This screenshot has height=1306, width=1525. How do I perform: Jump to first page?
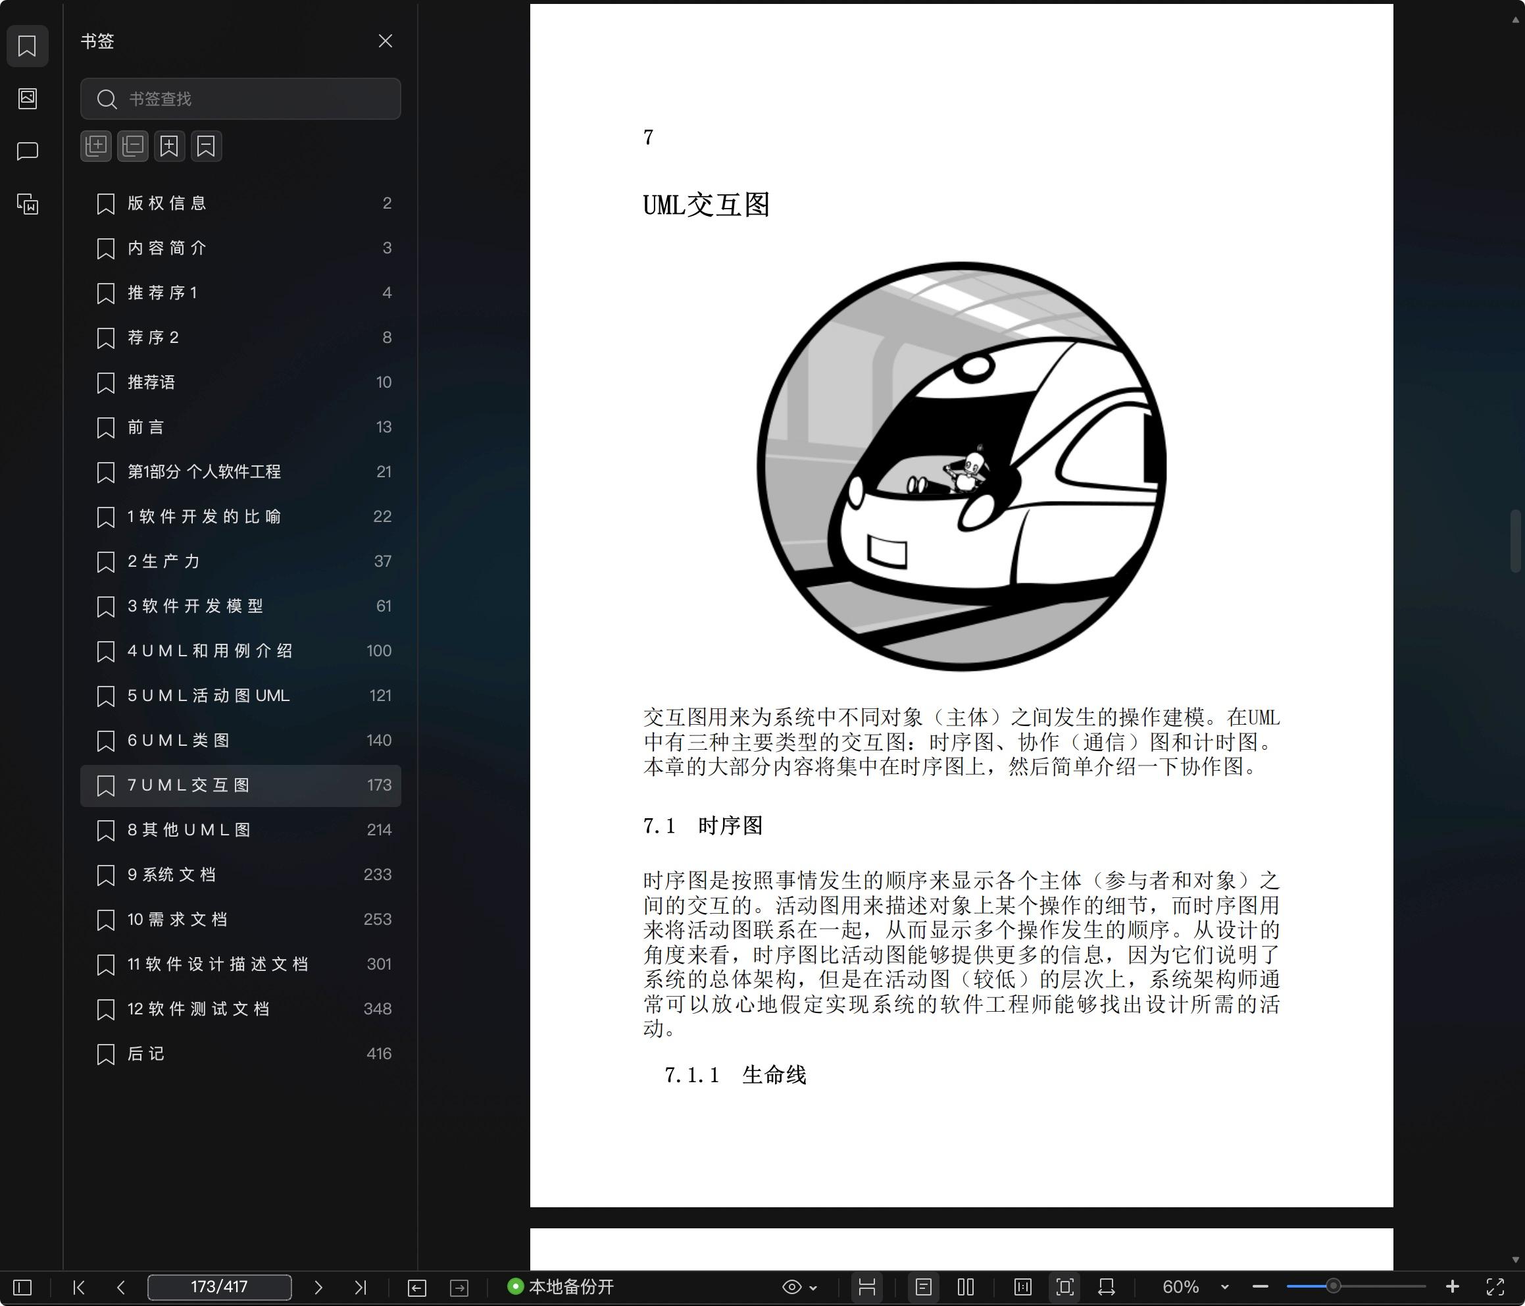click(x=80, y=1287)
